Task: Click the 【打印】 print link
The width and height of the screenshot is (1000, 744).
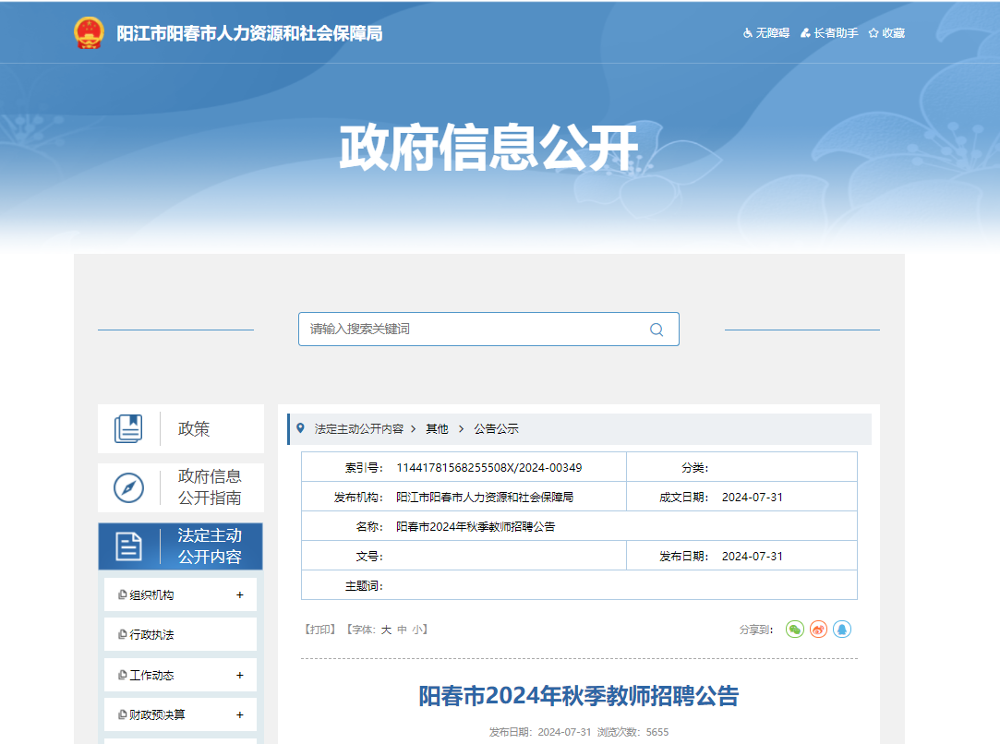Action: (x=319, y=630)
